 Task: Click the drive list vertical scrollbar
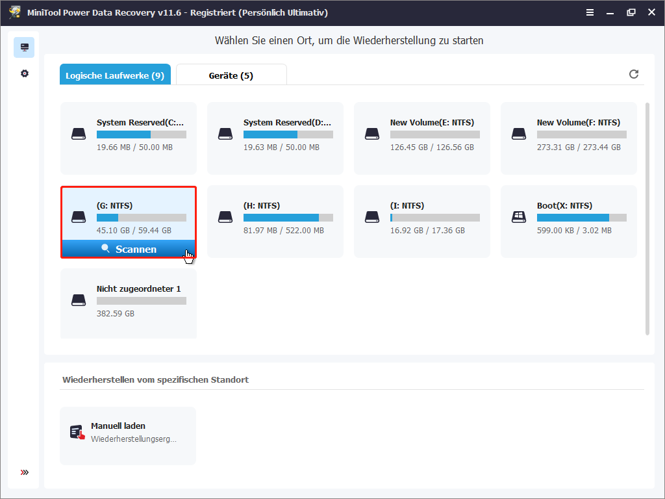coord(647,219)
